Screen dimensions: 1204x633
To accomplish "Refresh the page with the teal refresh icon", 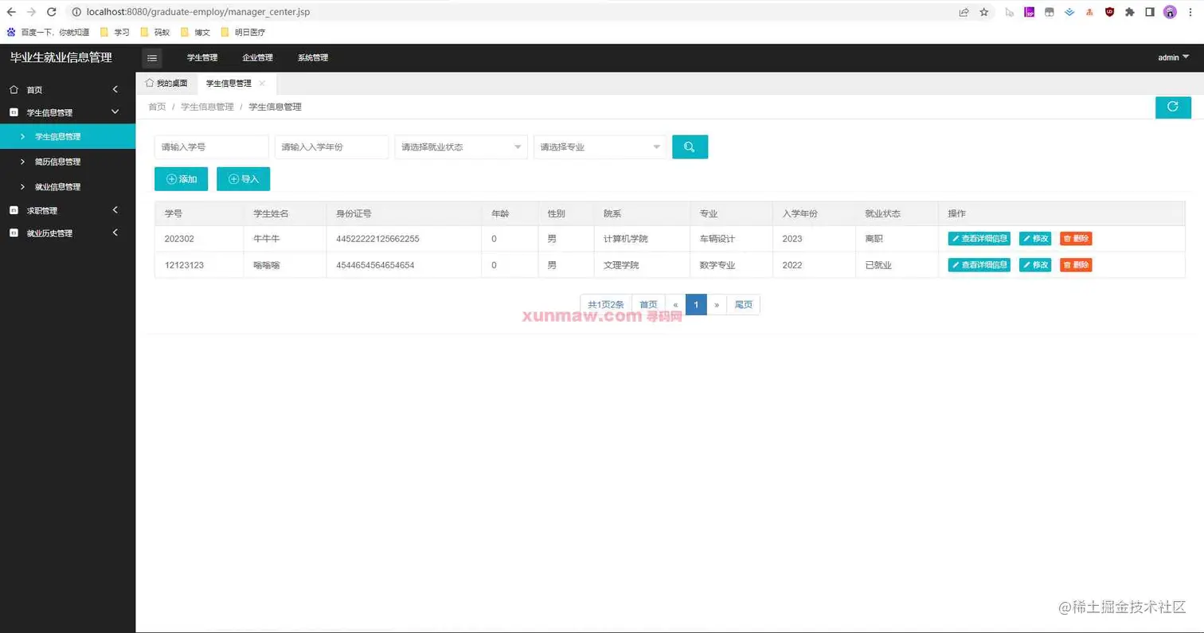I will (1173, 106).
